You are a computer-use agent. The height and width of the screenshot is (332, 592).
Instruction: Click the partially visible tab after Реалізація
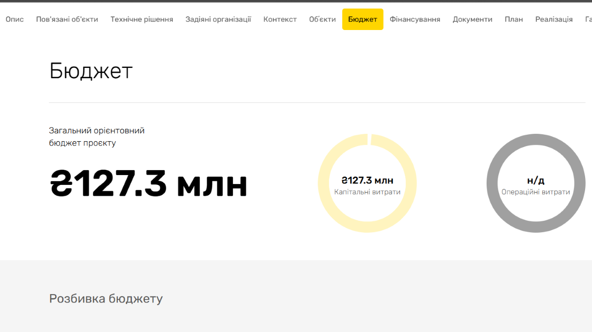click(x=588, y=19)
